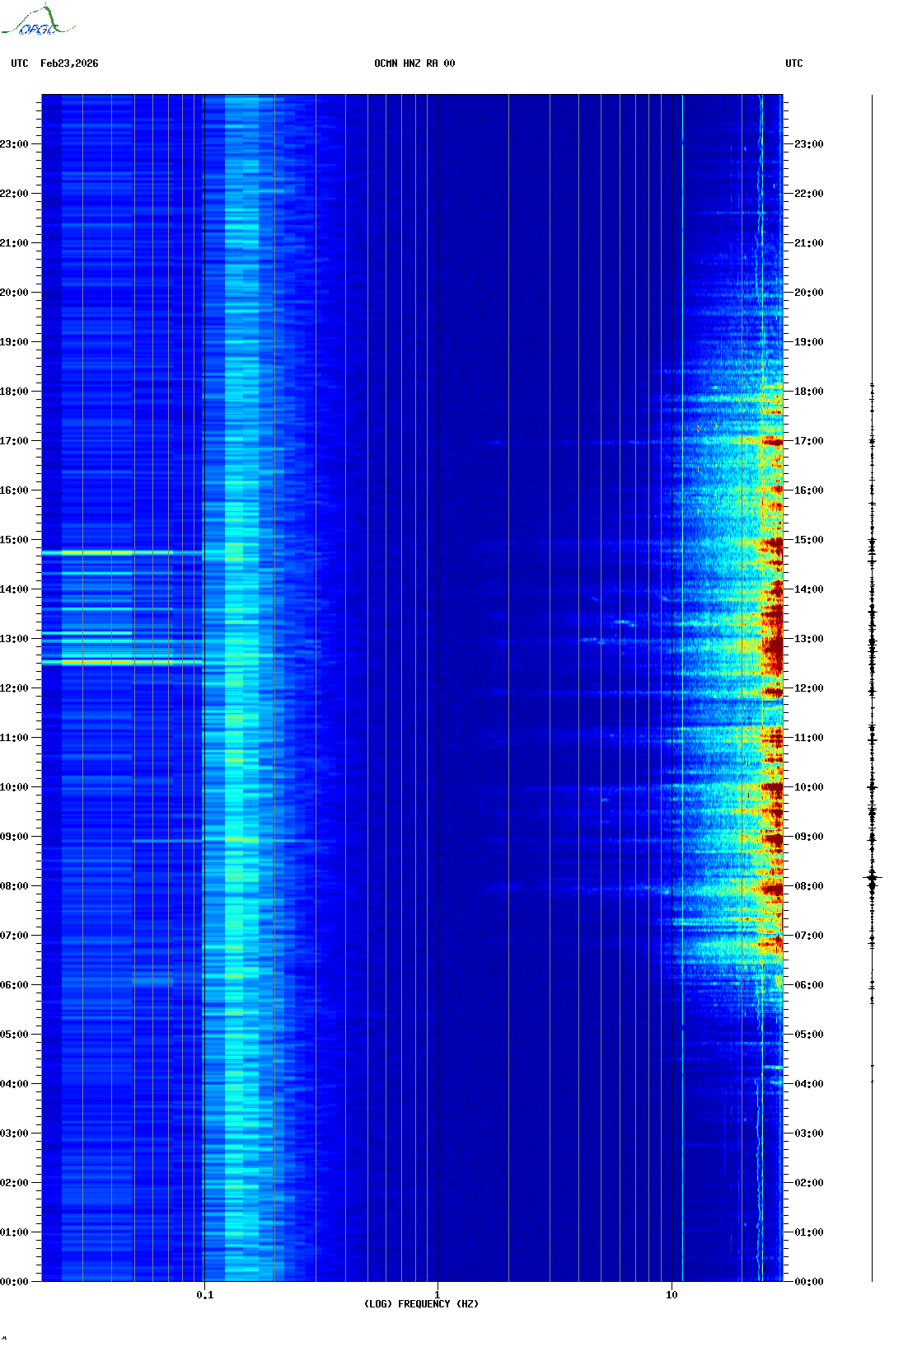The width and height of the screenshot is (908, 1347).
Task: Click the 10 Hz frequency axis tick label
Action: tap(672, 1294)
